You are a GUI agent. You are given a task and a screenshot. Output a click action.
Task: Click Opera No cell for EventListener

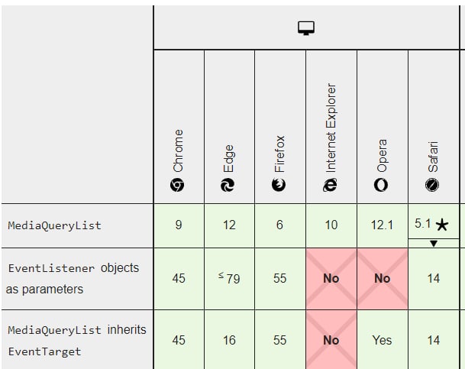[382, 279]
